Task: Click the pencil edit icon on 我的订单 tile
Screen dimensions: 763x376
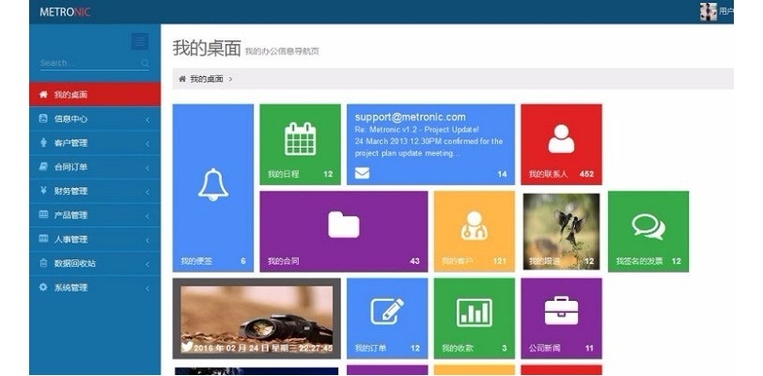Action: [387, 311]
